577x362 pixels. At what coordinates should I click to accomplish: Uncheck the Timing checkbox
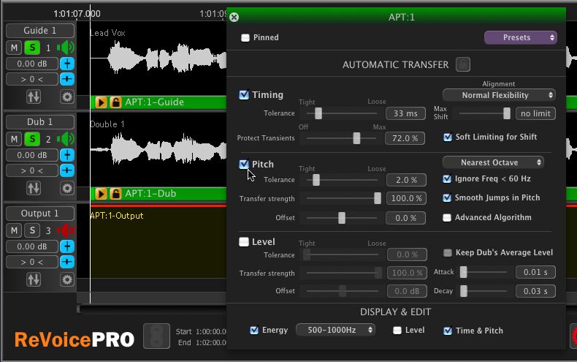[244, 95]
